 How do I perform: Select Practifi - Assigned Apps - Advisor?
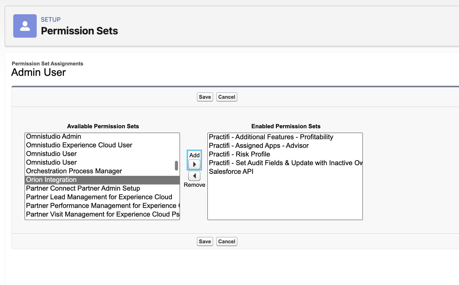tap(285, 146)
